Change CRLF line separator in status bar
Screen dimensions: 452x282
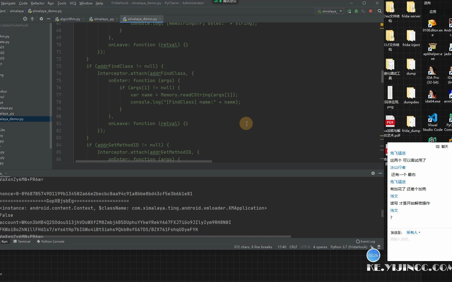[x=293, y=247]
